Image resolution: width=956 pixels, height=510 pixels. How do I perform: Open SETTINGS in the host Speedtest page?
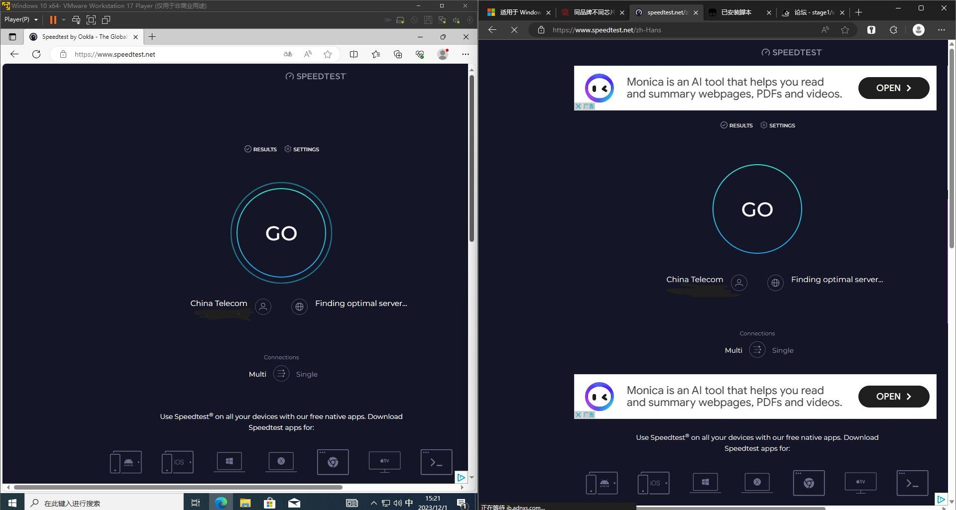pos(778,125)
